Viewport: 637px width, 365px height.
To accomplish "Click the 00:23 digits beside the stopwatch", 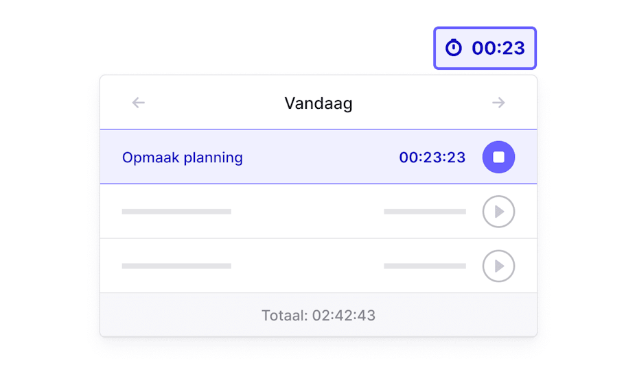I will 498,48.
